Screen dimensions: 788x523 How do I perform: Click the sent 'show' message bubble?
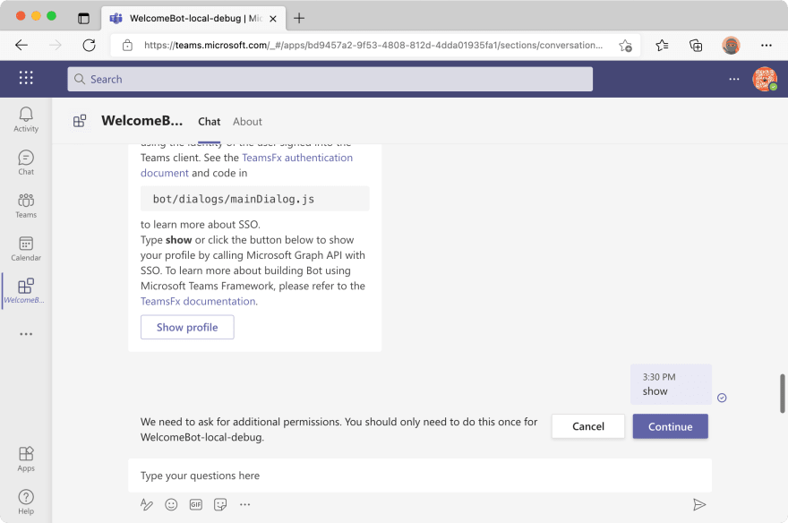point(671,384)
